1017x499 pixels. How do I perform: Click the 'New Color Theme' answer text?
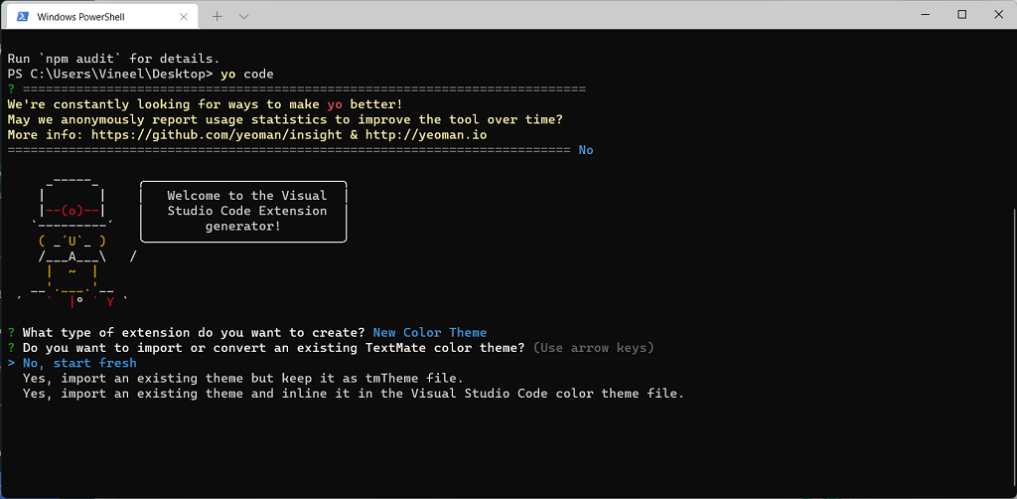[x=430, y=332]
